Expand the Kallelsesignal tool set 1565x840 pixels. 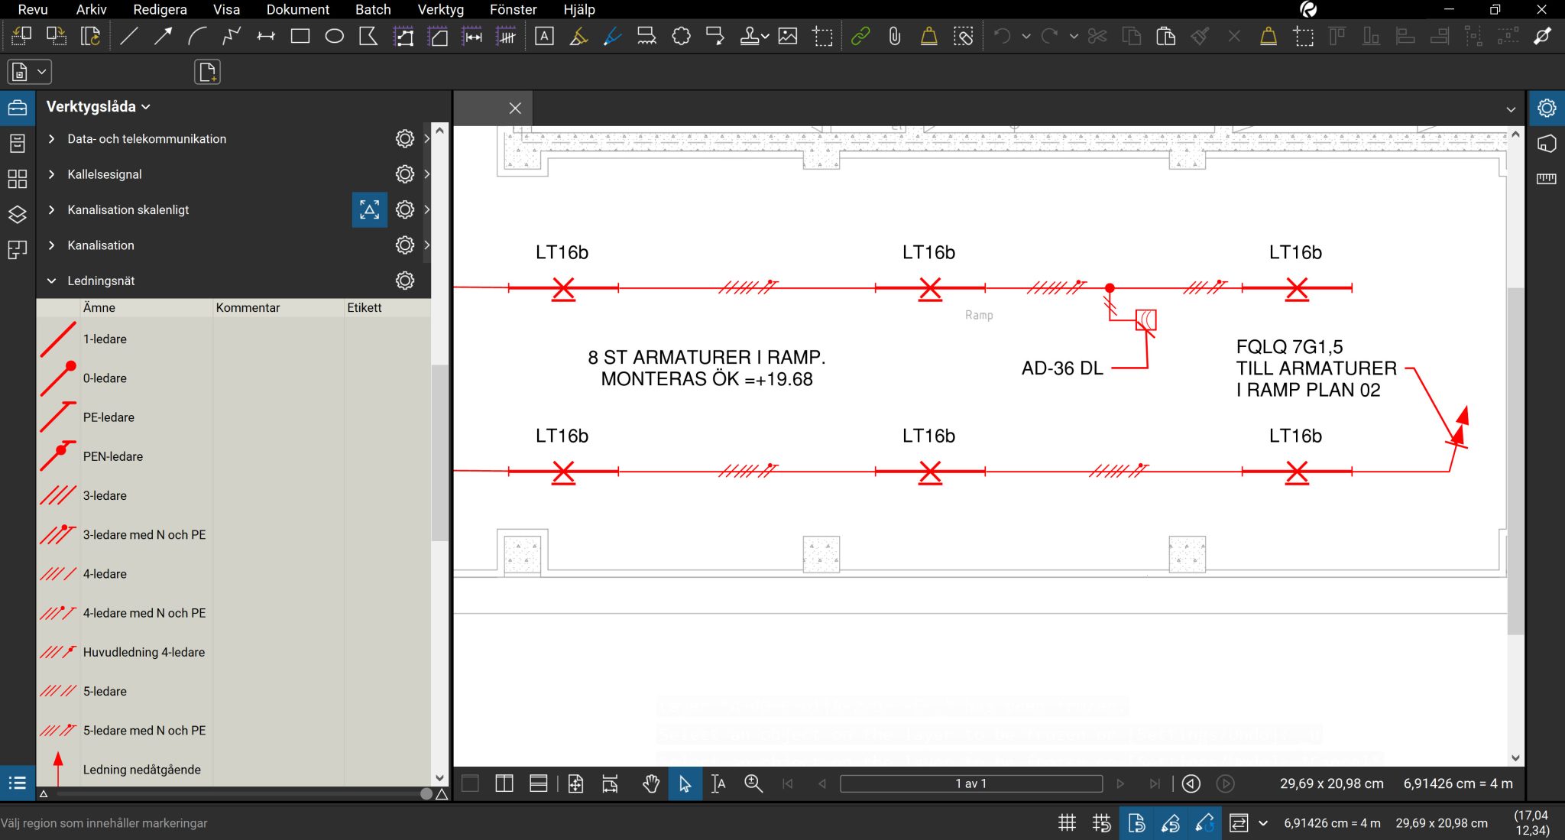pyautogui.click(x=52, y=174)
